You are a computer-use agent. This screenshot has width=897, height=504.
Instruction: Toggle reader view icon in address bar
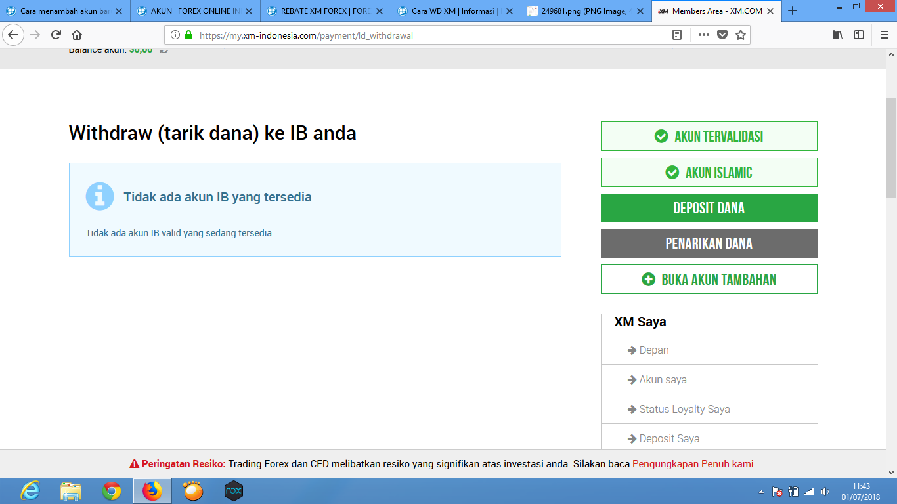tap(677, 35)
